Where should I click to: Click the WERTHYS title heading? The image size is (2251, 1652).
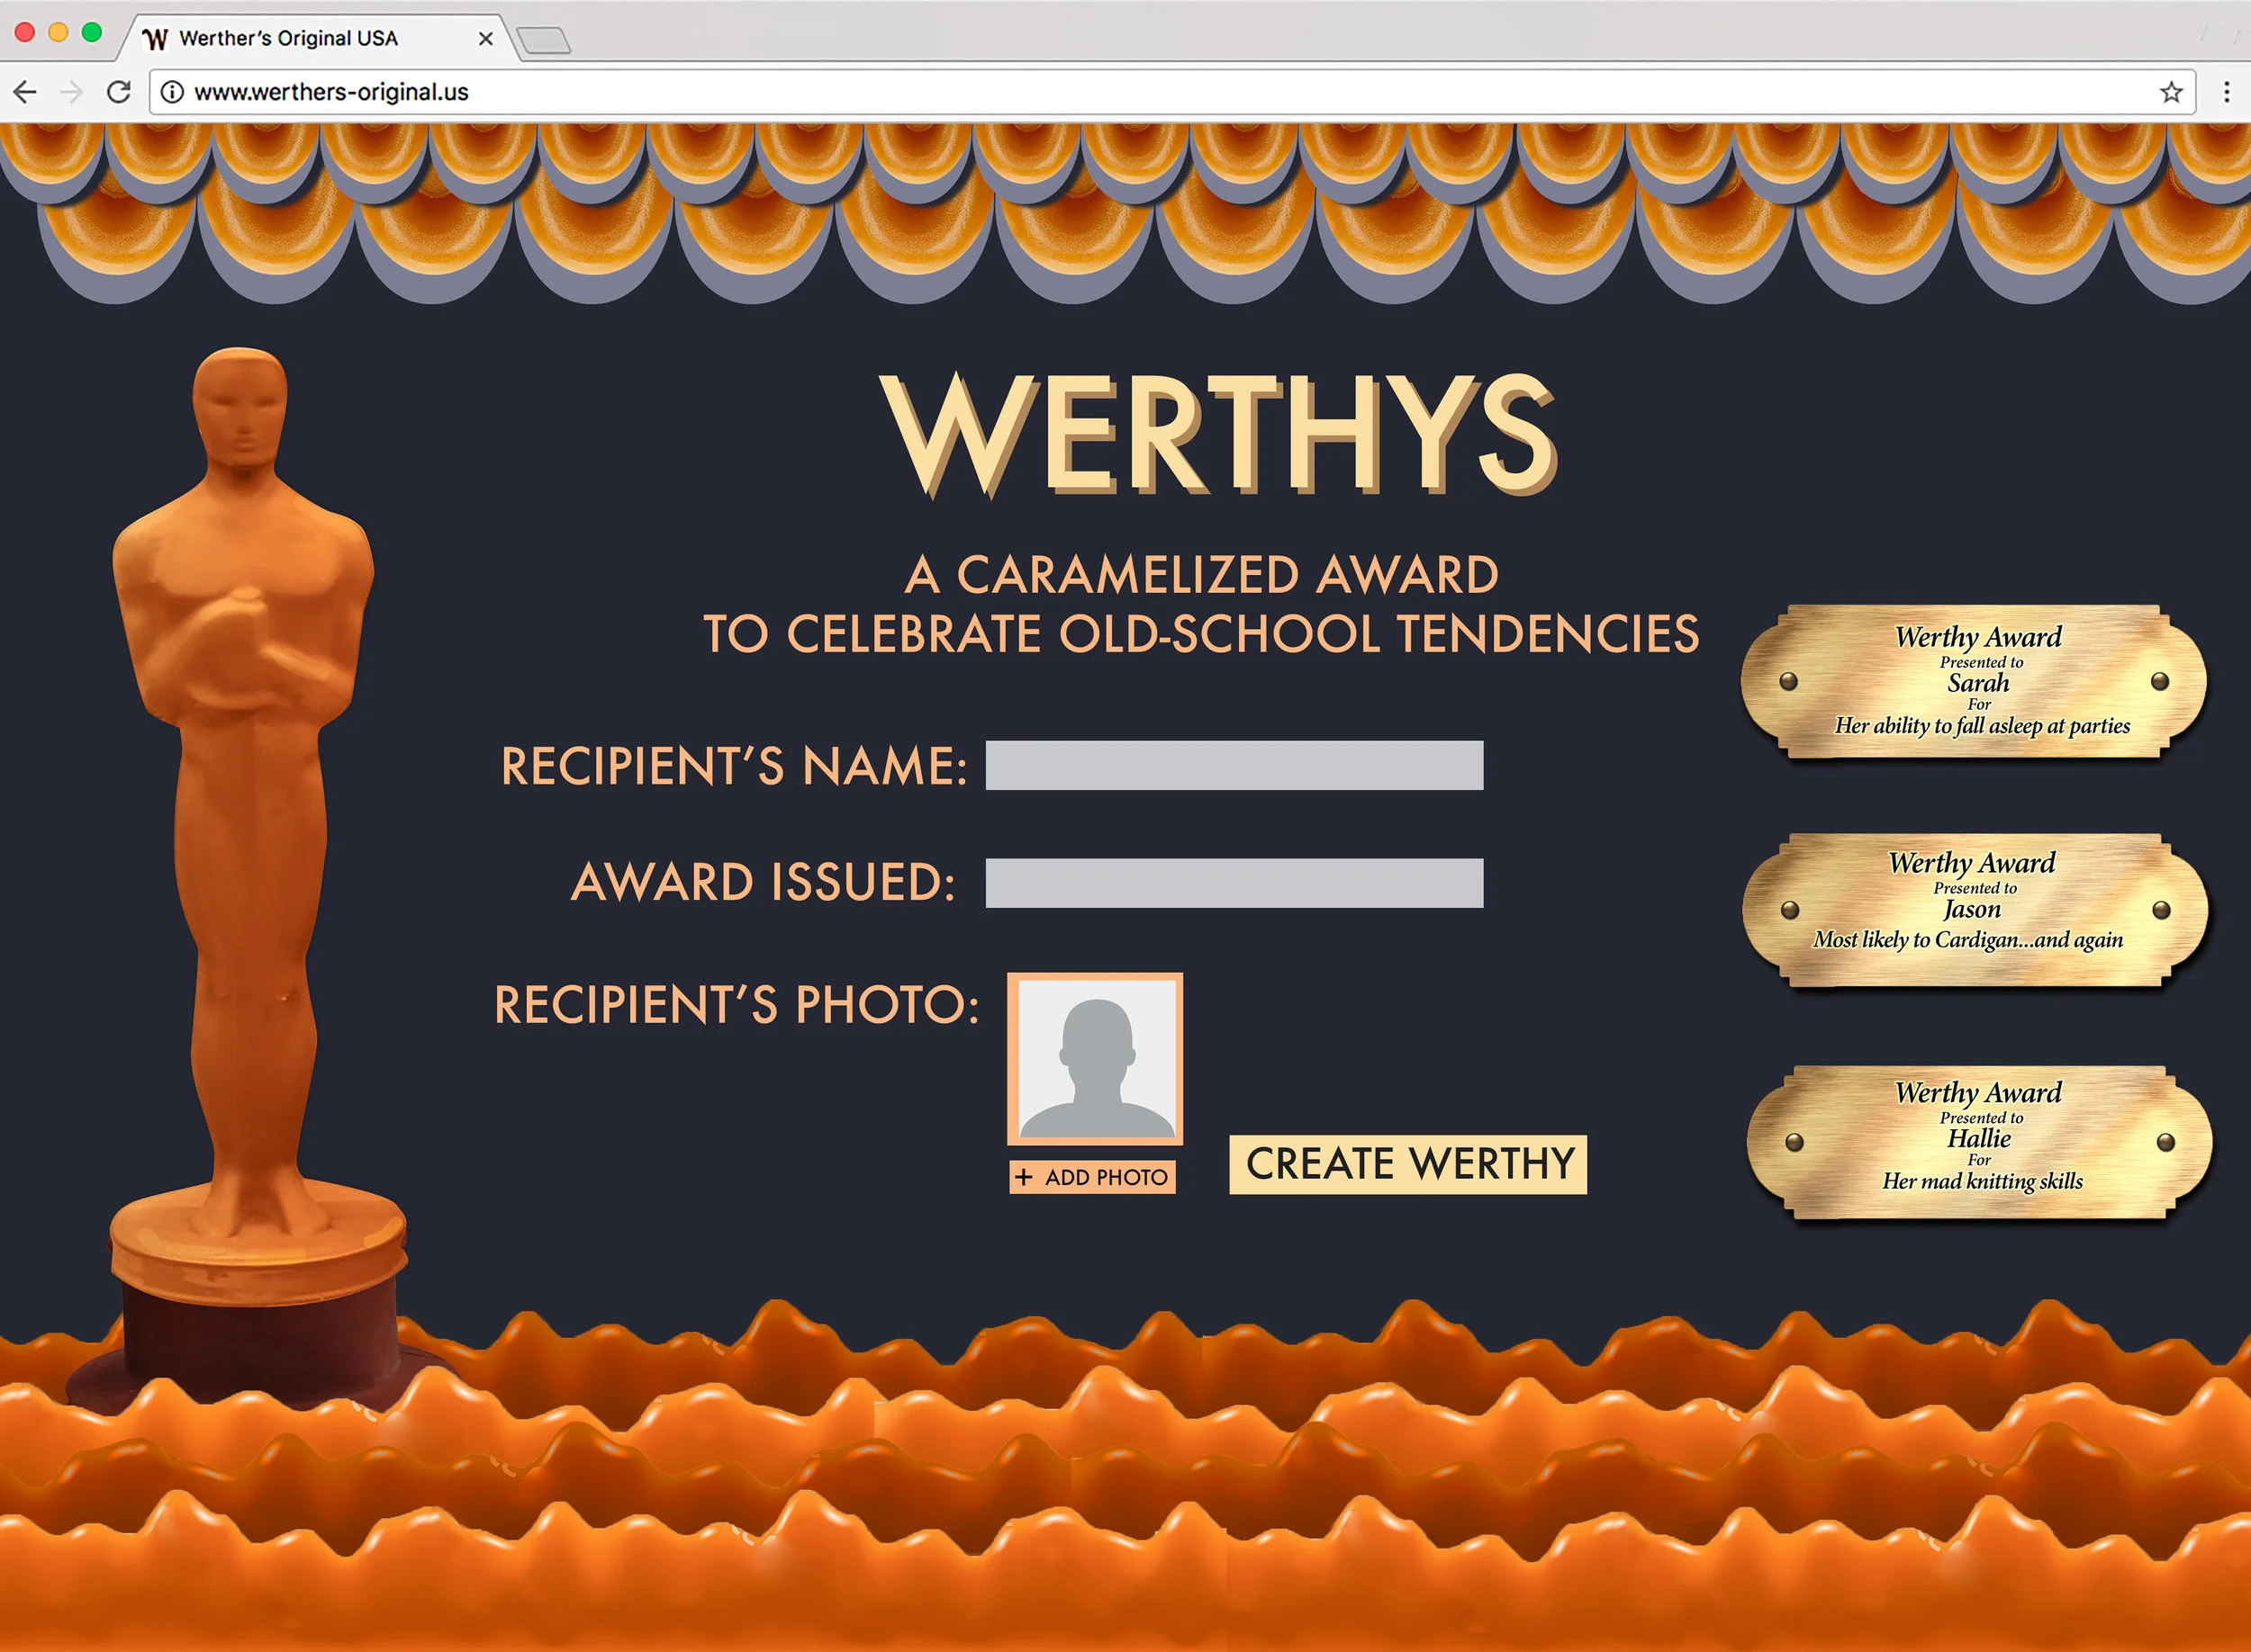point(1218,434)
